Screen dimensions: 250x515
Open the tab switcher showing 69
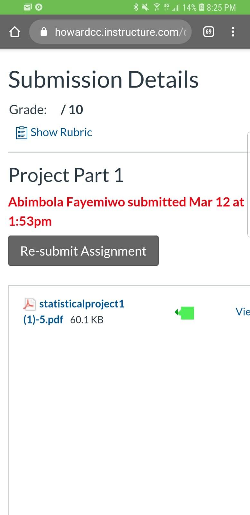(x=209, y=32)
